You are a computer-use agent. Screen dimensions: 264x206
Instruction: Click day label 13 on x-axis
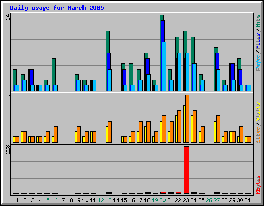[x=108, y=200]
